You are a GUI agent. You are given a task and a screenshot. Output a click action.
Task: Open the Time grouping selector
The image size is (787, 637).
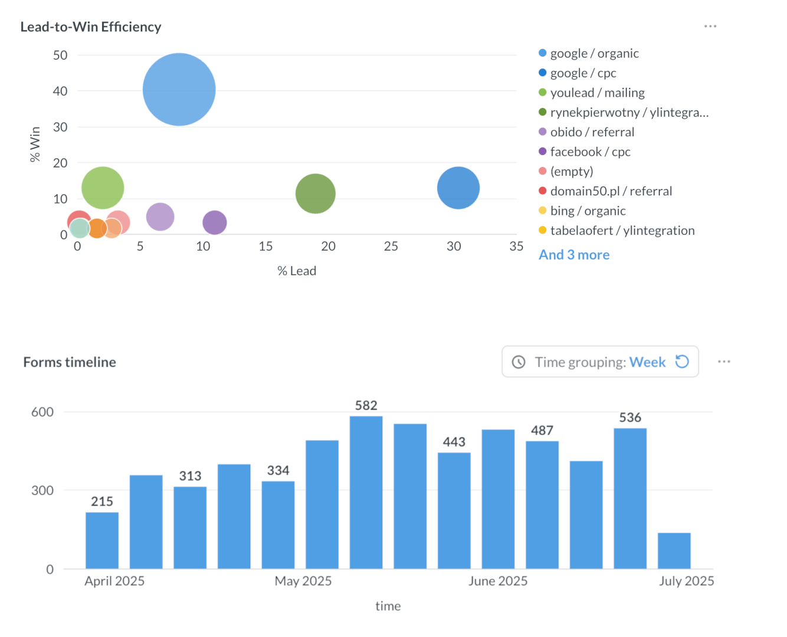point(599,362)
